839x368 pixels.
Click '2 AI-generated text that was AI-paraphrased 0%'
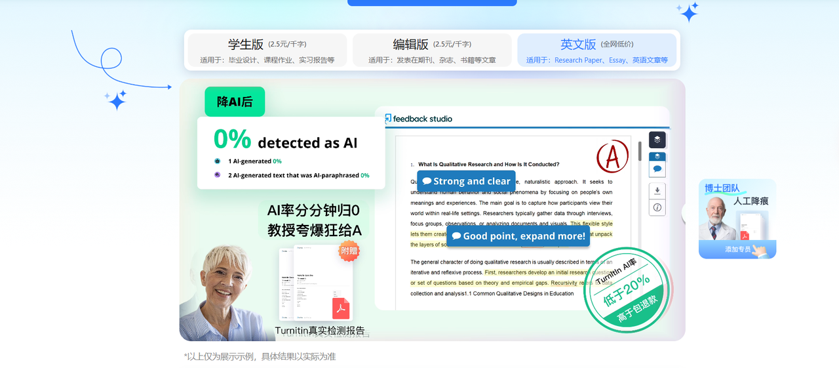[298, 175]
